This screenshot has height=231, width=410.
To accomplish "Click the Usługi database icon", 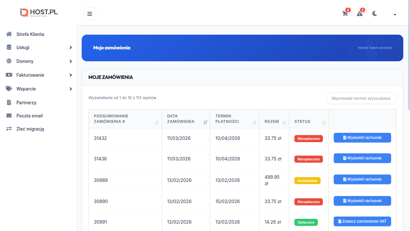I will (x=9, y=47).
